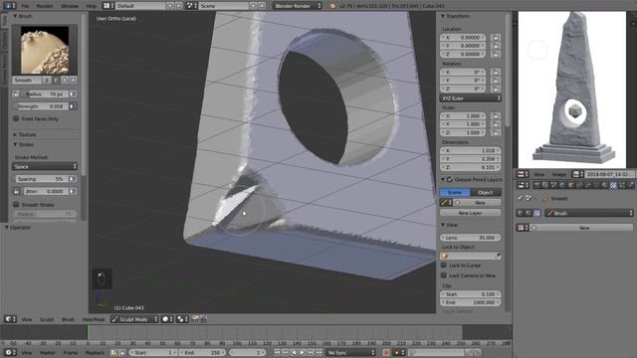Toggle pressure sensitivity for Radius

[72, 93]
